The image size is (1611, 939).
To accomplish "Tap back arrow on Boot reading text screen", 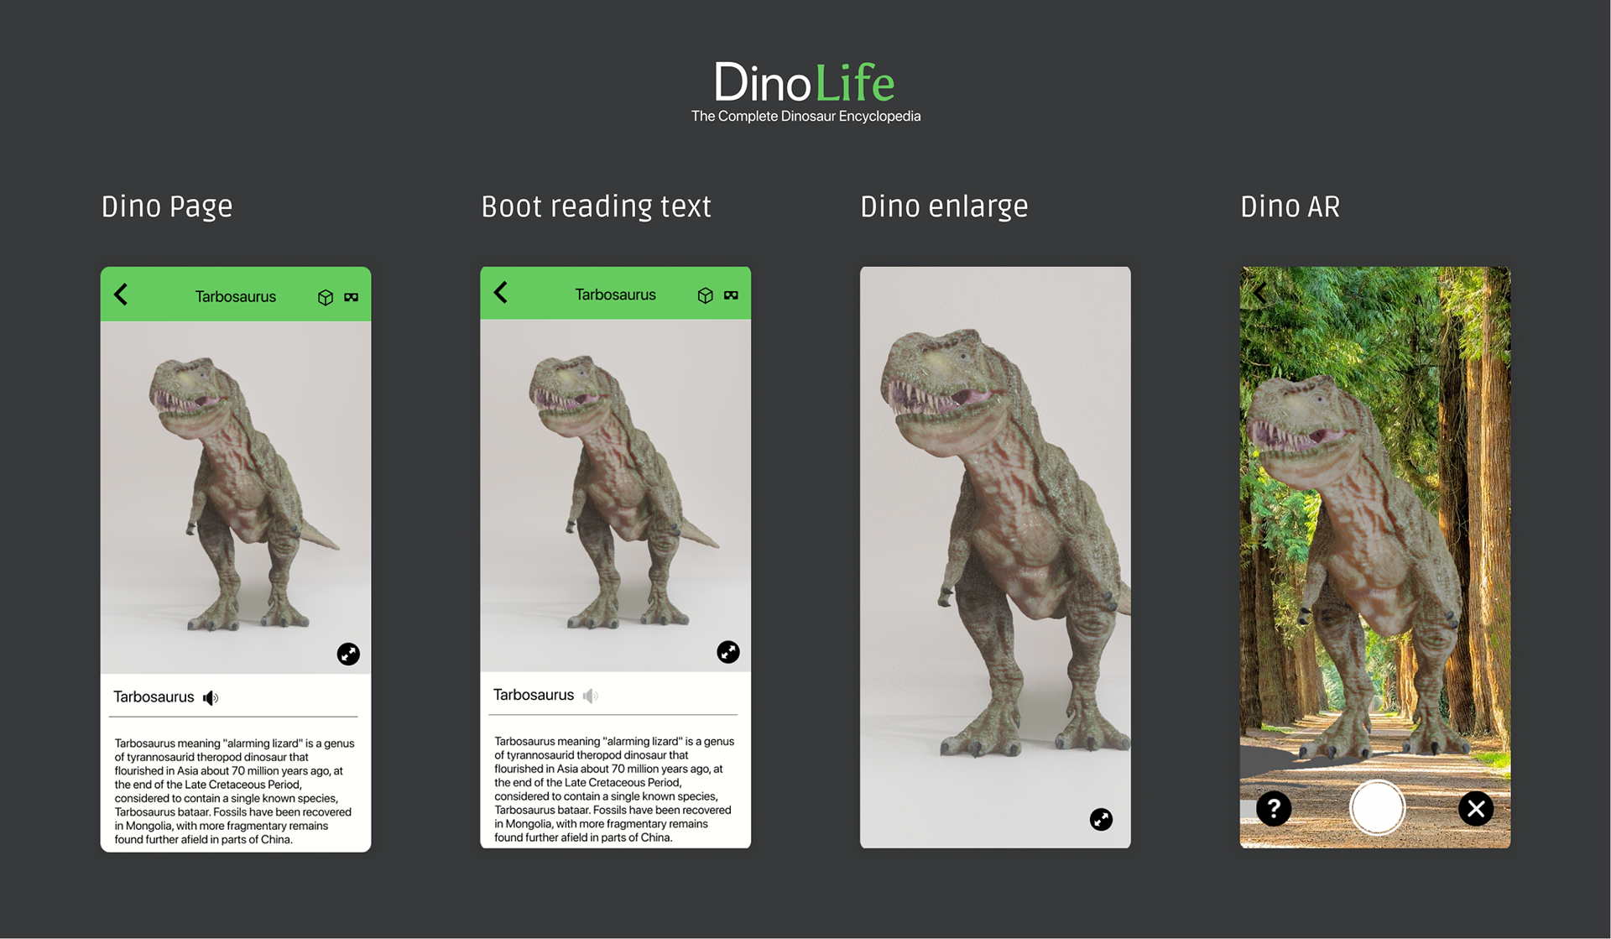I will (501, 292).
